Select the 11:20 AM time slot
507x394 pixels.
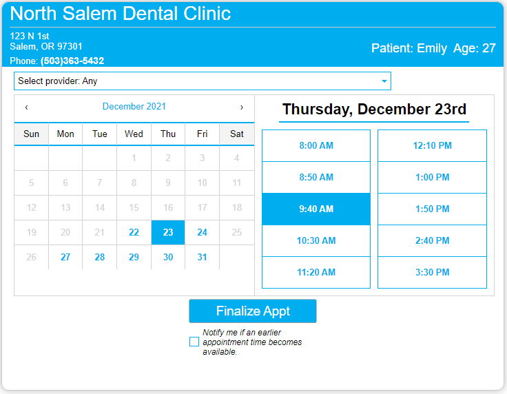tap(316, 272)
